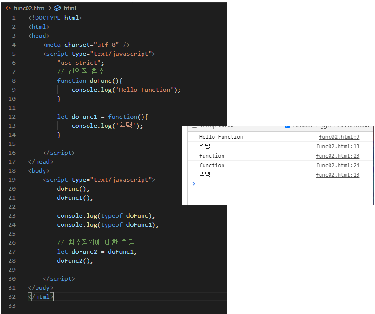
Task: Click 'let doFunc2 = doFunc1;' line
Action: pos(97,252)
